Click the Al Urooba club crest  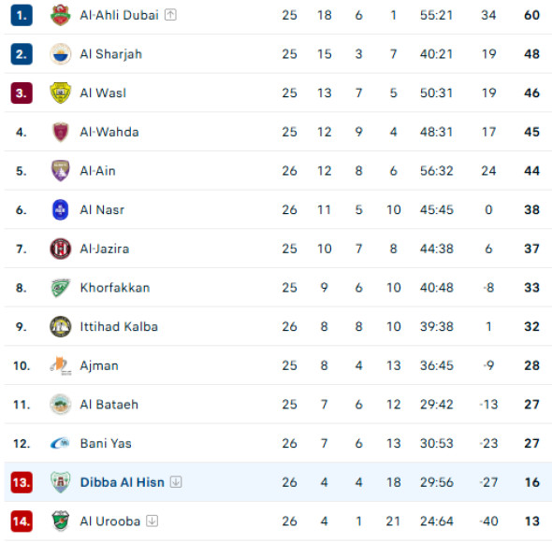60,521
